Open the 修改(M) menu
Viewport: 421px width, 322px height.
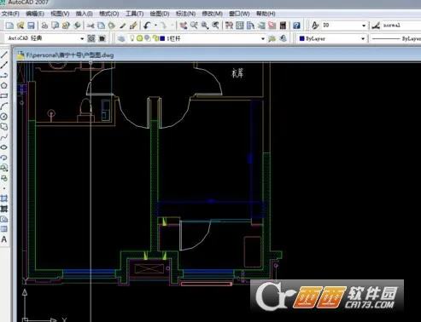(x=212, y=14)
